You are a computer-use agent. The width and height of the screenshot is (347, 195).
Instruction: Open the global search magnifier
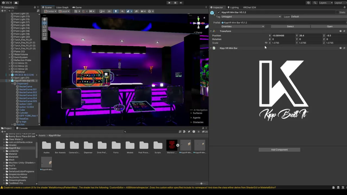coord(315,3)
